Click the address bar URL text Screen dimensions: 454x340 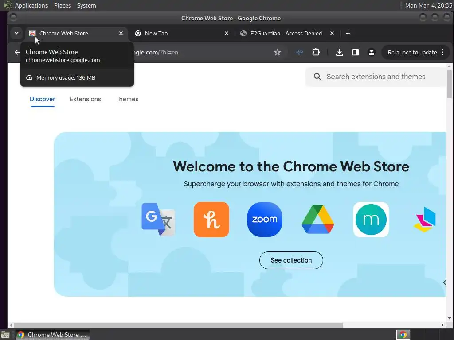coord(157,52)
